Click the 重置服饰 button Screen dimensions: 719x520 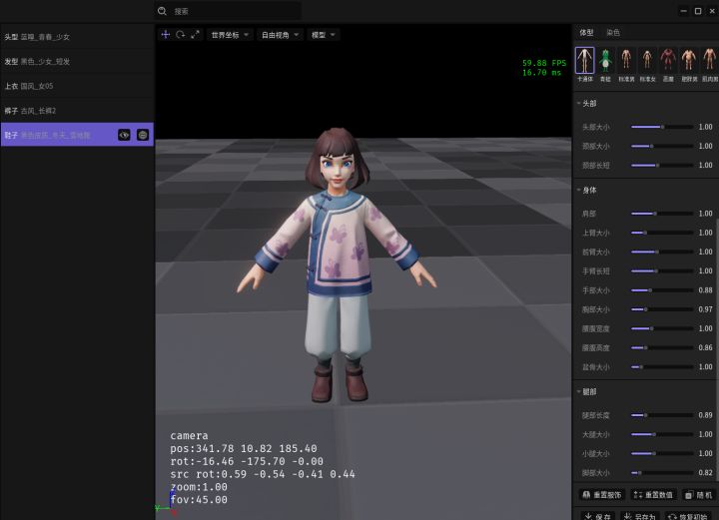[x=602, y=495]
